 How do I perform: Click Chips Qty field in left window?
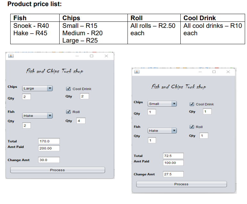point(27,97)
